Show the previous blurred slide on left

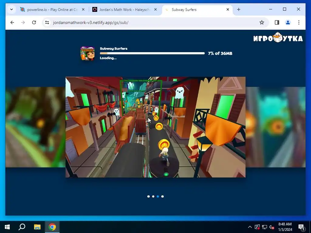click(x=35, y=127)
